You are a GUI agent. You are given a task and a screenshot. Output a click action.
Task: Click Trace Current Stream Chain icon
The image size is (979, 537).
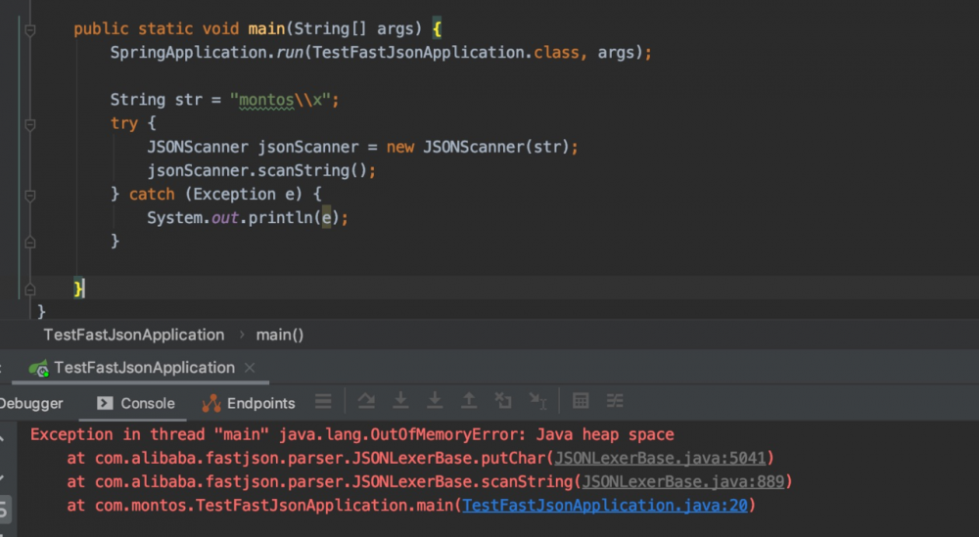pyautogui.click(x=615, y=401)
